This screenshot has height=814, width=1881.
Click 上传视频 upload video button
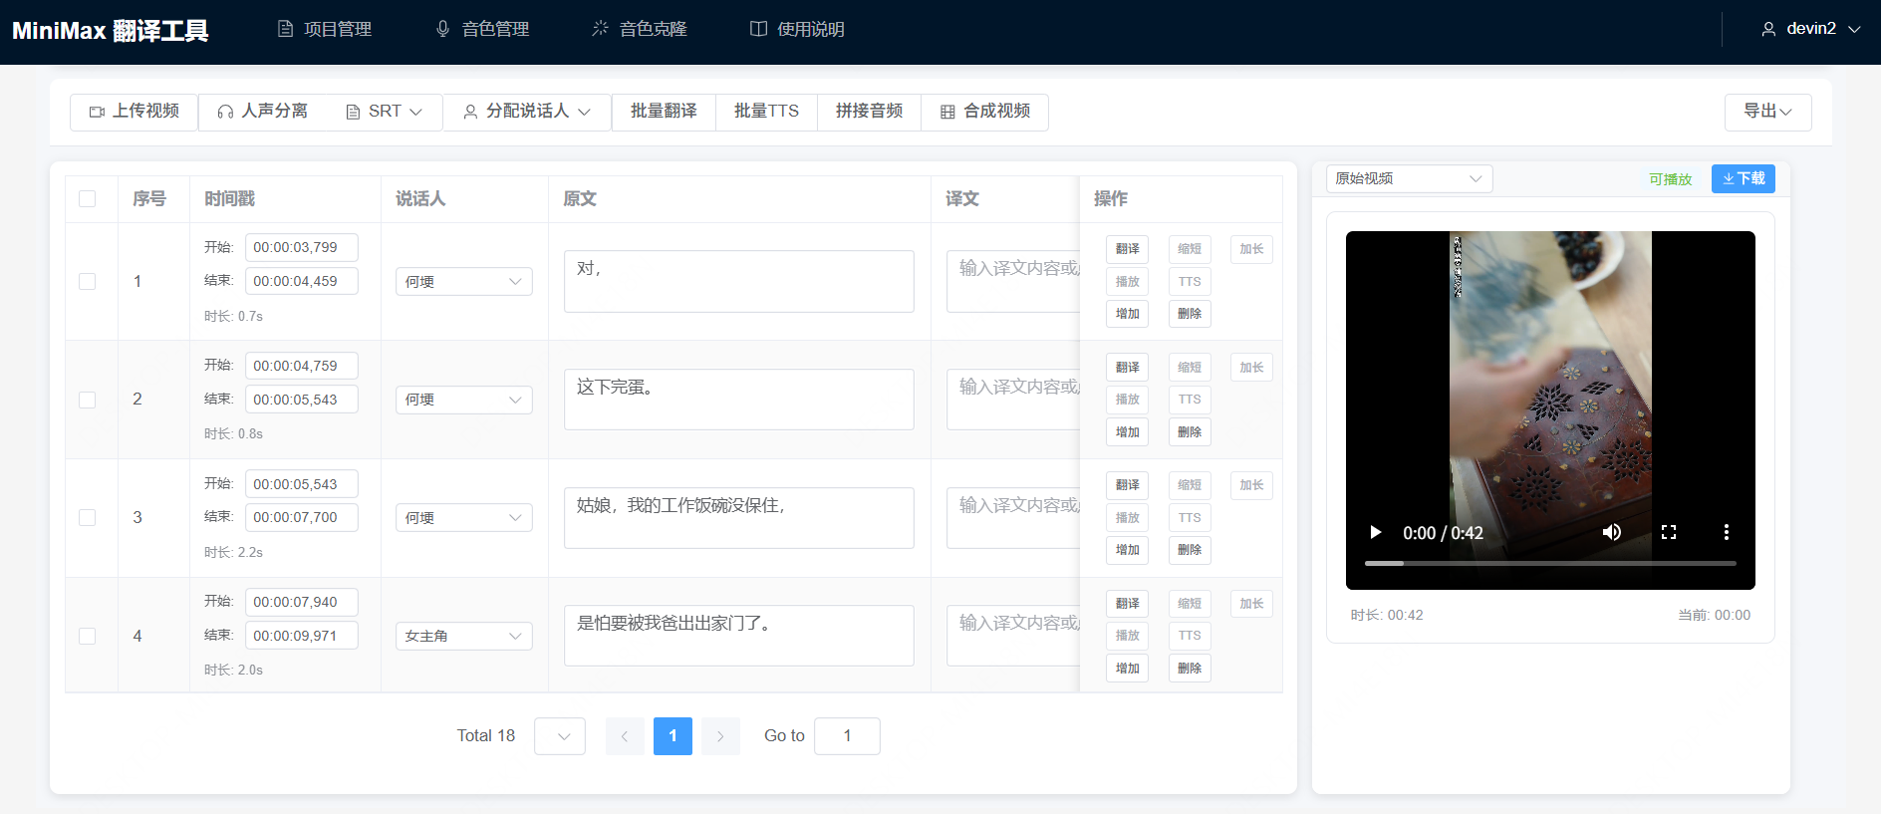pyautogui.click(x=134, y=111)
